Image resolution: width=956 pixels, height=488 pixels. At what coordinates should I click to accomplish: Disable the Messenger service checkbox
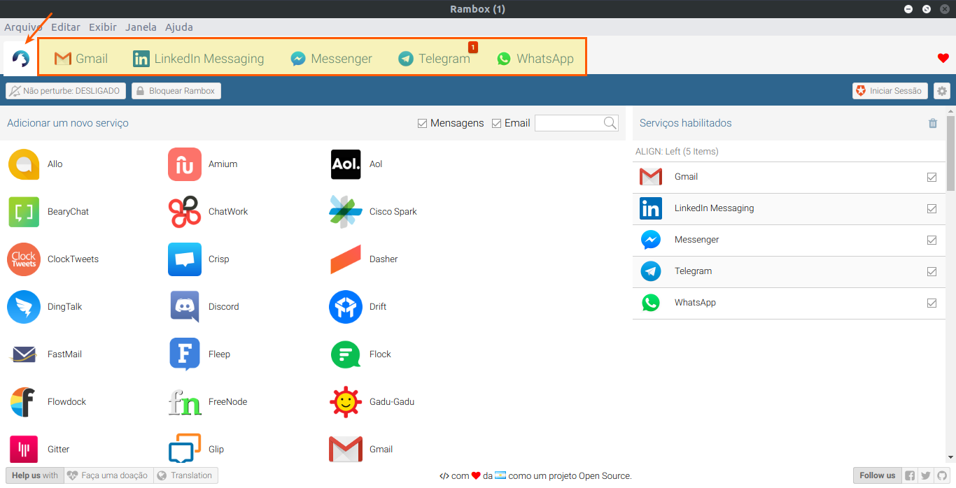(932, 240)
